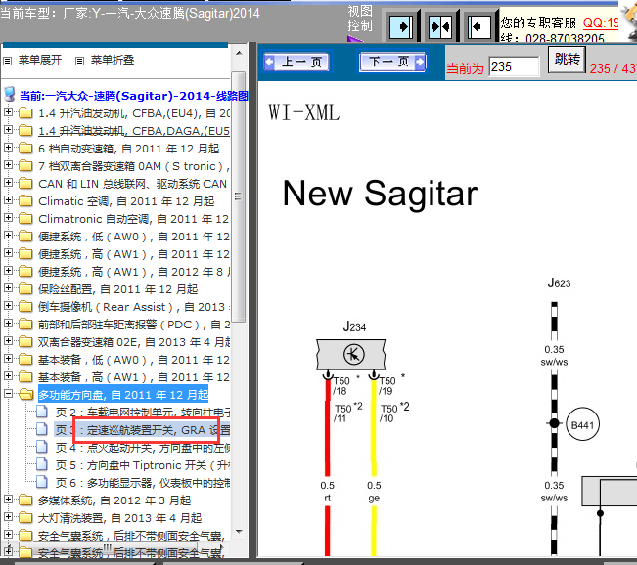The image size is (637, 565).
Task: Go to previous page with 上一页 button
Action: tap(296, 63)
